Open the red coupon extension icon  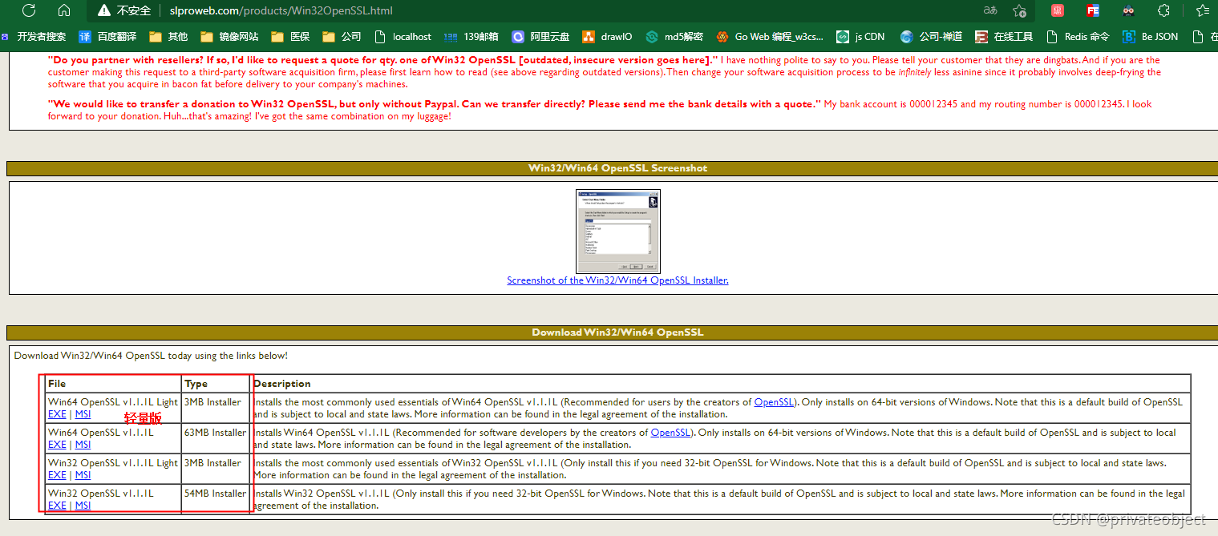pos(1058,11)
